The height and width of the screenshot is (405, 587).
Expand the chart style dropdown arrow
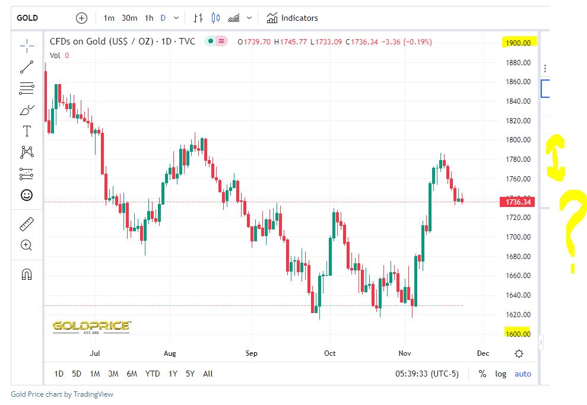pyautogui.click(x=249, y=18)
